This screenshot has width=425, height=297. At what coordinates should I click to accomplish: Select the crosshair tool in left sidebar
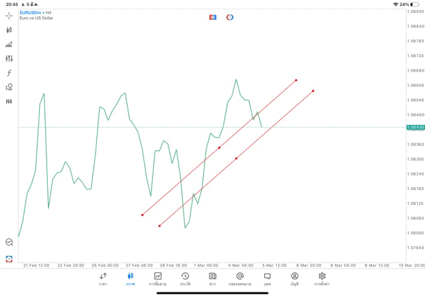tap(9, 16)
